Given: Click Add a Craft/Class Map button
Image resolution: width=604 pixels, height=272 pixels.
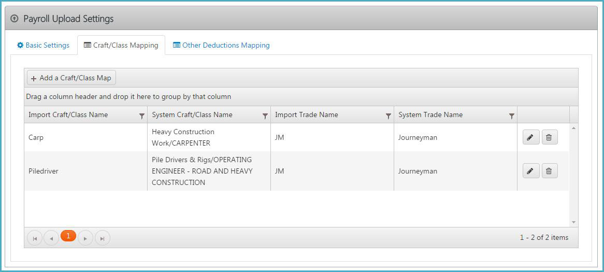Looking at the screenshot, I should click(x=71, y=78).
